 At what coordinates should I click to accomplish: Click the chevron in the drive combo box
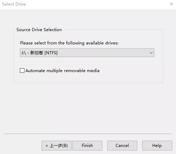click(151, 53)
